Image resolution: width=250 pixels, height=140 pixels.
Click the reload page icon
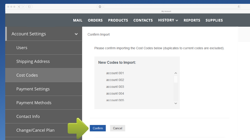tap(239, 7)
